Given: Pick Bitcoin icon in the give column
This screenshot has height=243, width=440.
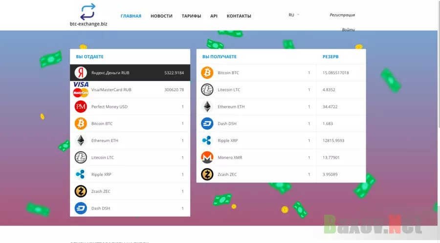Looking at the screenshot, I should coord(81,123).
